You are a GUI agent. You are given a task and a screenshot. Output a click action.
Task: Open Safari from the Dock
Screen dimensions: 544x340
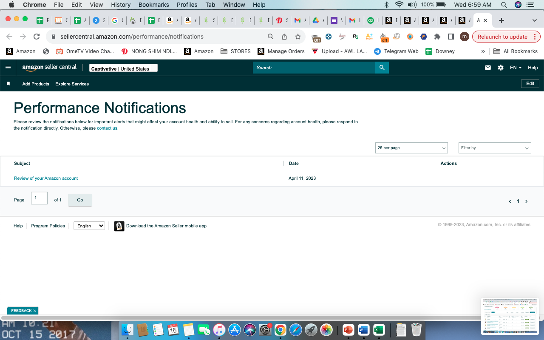[x=296, y=330]
